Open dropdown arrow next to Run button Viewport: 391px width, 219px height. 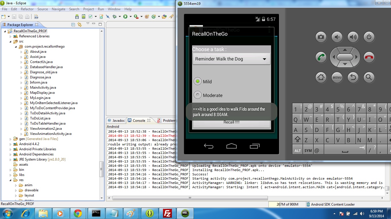(x=131, y=17)
